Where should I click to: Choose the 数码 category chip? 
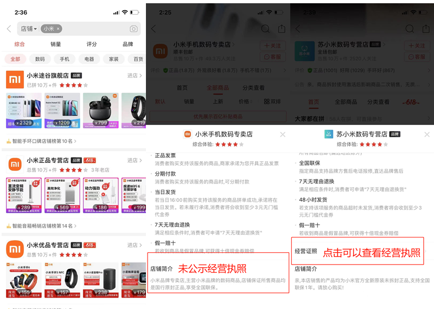(x=40, y=59)
